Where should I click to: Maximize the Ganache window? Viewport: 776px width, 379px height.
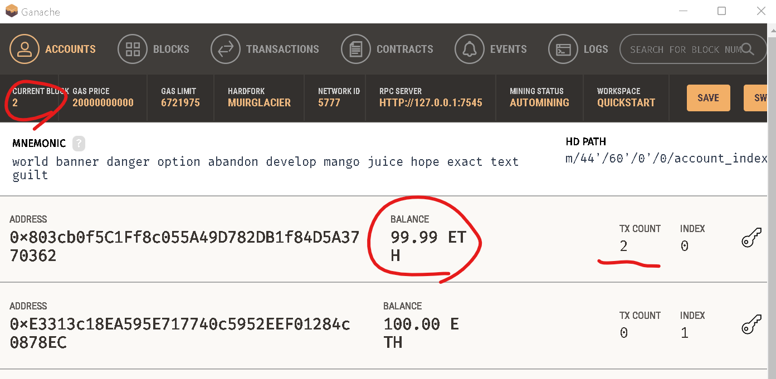(721, 11)
